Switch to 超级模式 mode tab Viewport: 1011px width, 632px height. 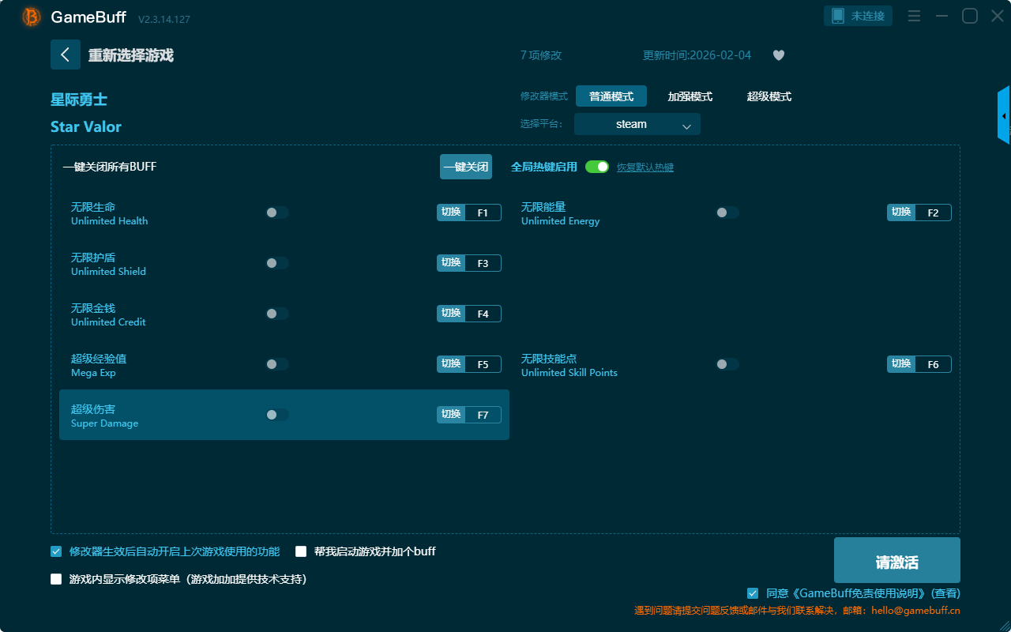click(769, 96)
